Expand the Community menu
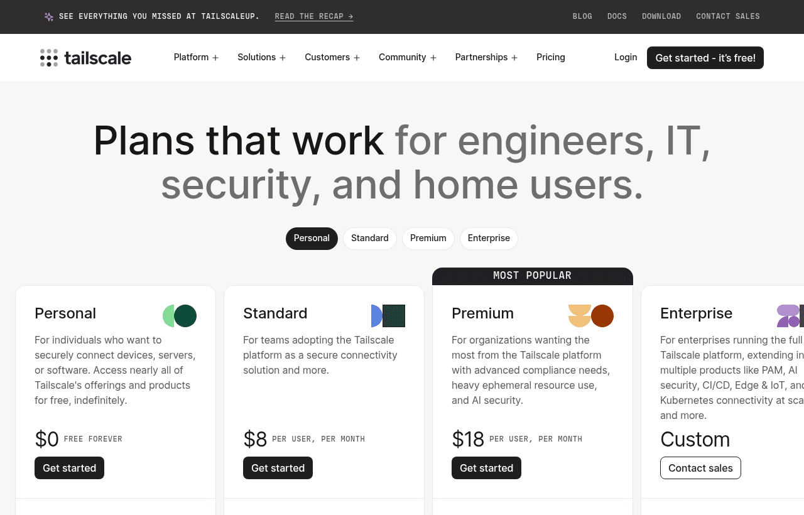This screenshot has width=804, height=515. [x=408, y=57]
